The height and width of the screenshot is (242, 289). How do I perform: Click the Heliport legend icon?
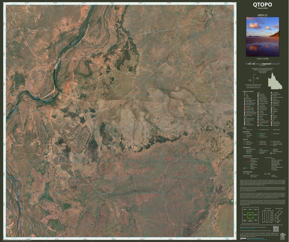pyautogui.click(x=271, y=96)
